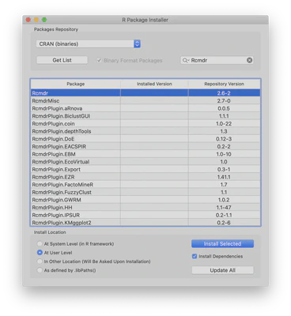Click repository version 0.12-3 cell
This screenshot has width=291, height=316.
225,139
